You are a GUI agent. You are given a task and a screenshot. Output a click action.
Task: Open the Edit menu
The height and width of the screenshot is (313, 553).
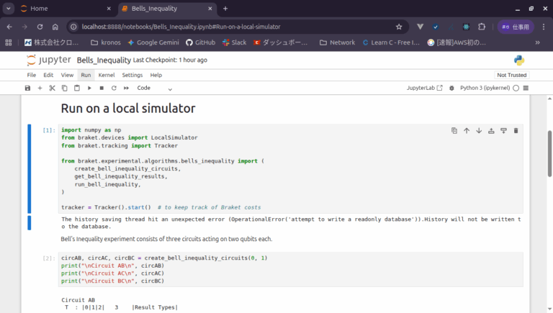click(48, 75)
